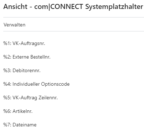Open the Verwalten menu
144x130 pixels.
point(14,25)
